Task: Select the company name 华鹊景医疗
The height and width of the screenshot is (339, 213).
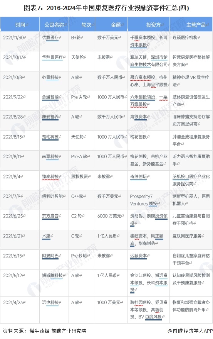Action: click(x=52, y=57)
